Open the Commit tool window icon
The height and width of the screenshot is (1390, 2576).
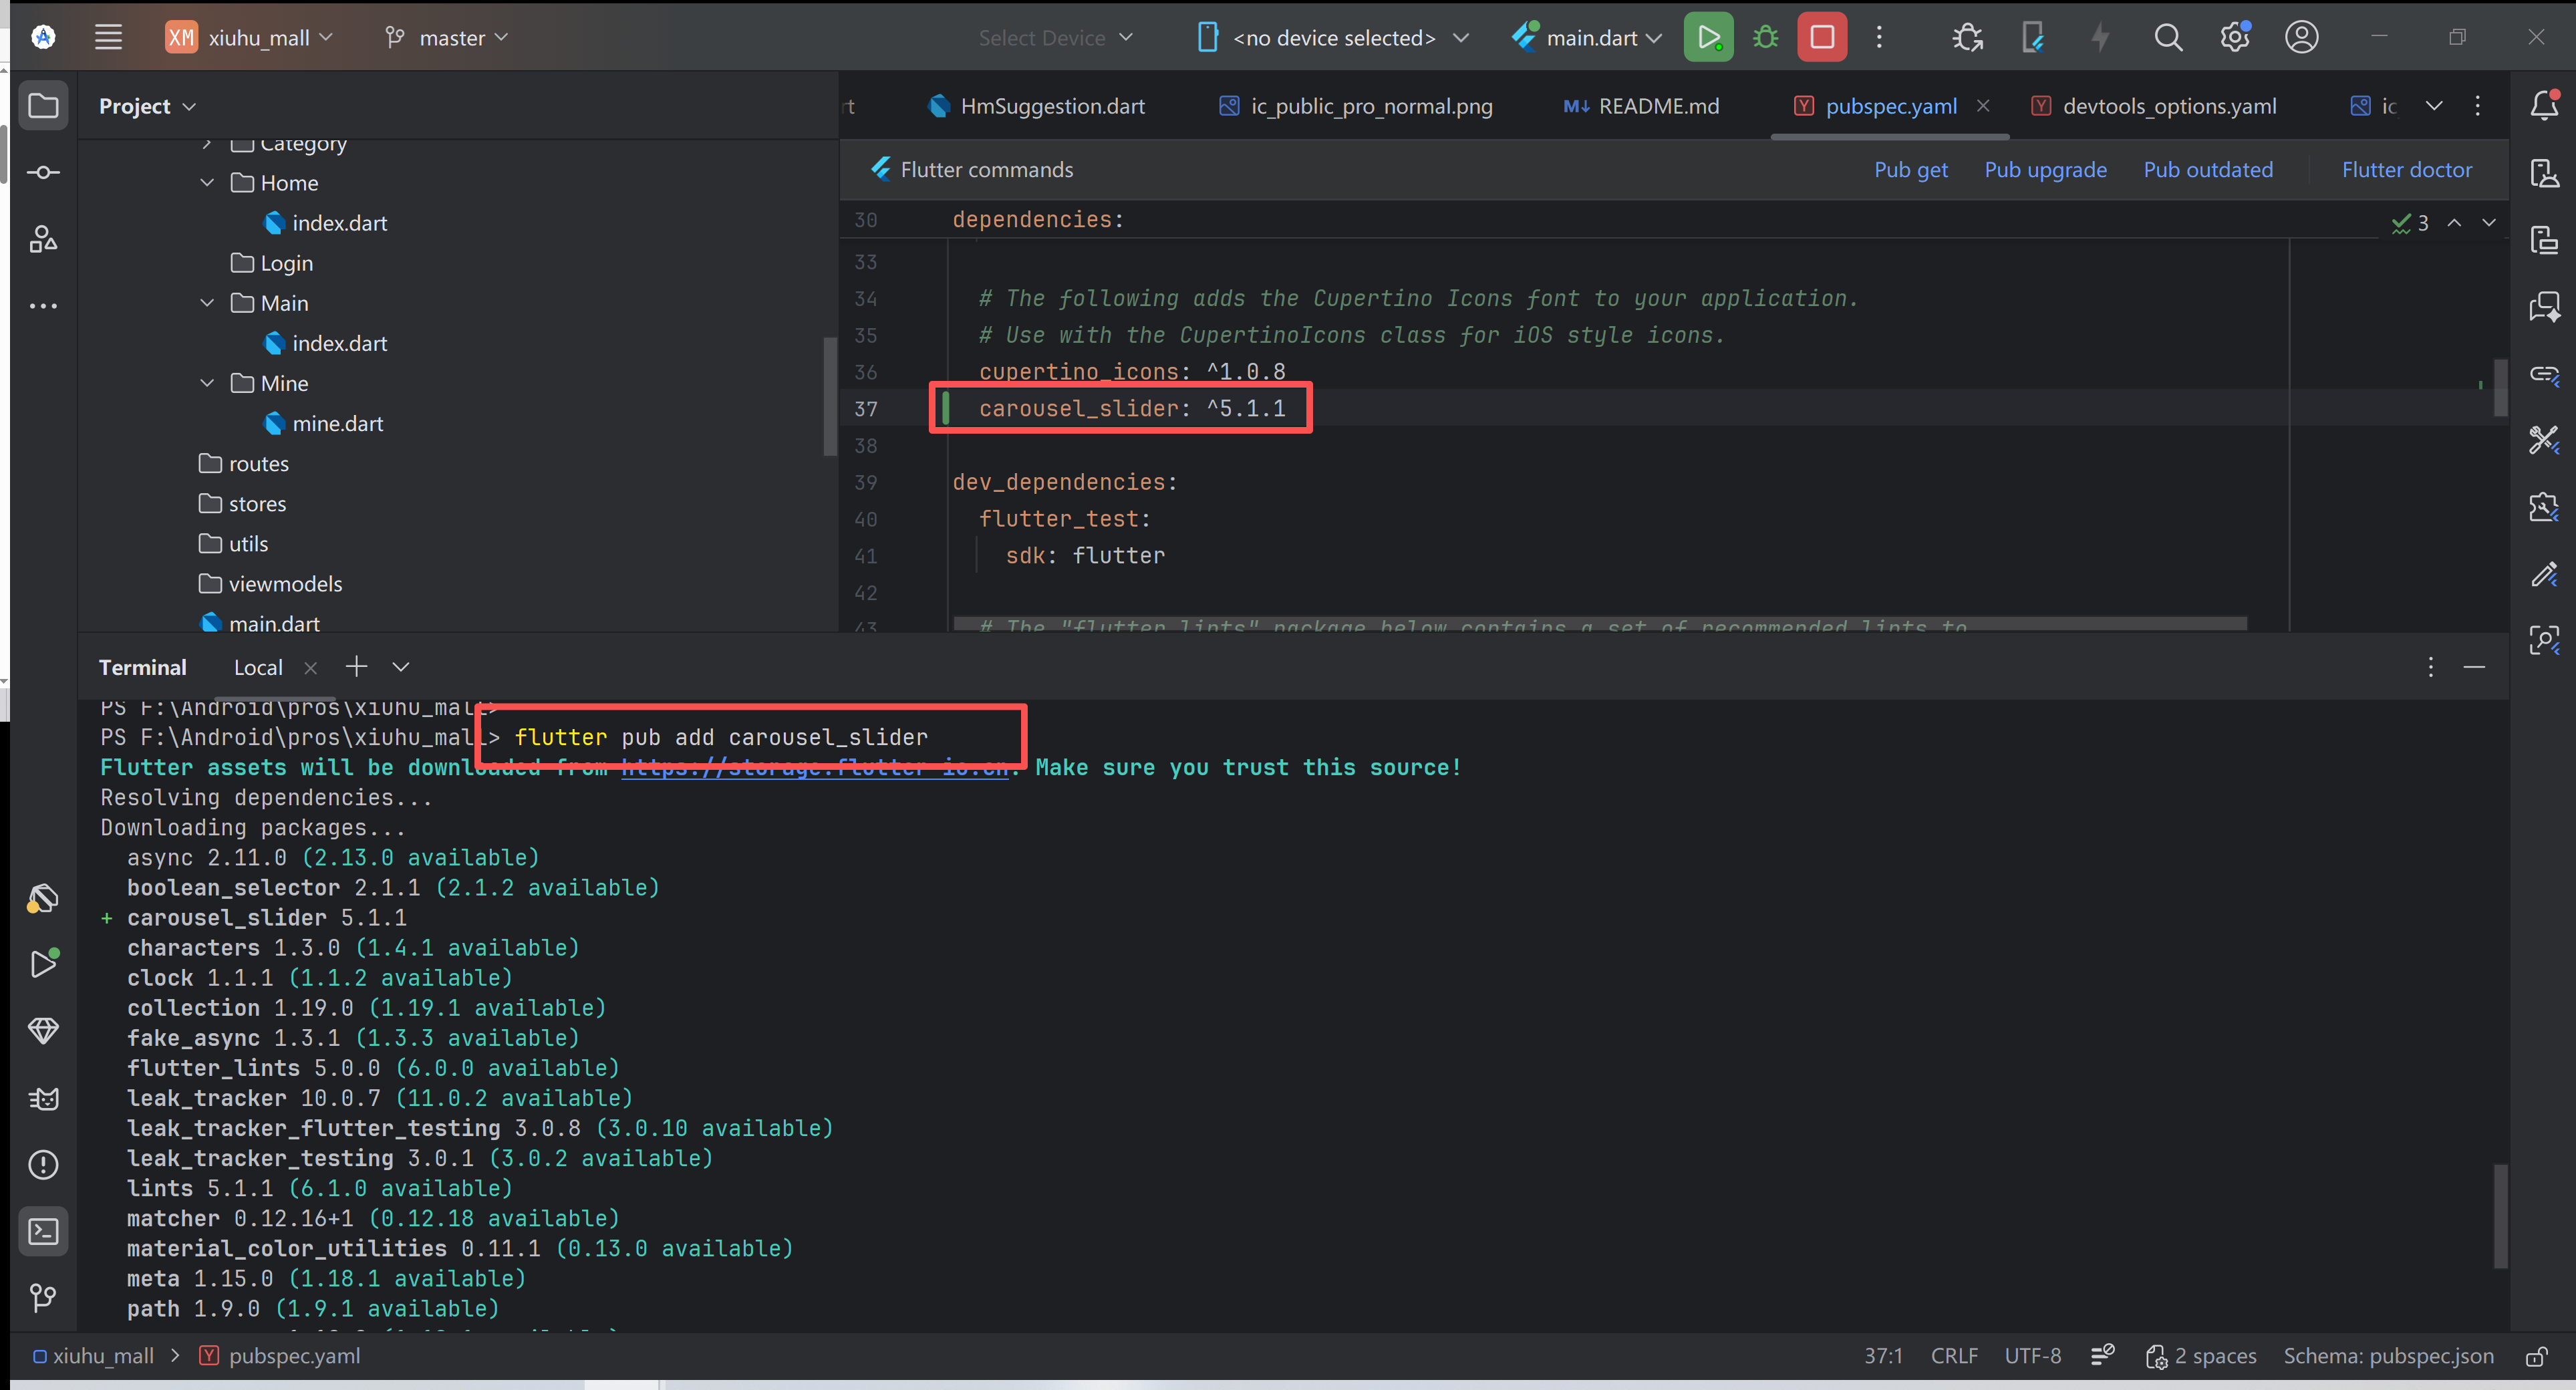43,172
